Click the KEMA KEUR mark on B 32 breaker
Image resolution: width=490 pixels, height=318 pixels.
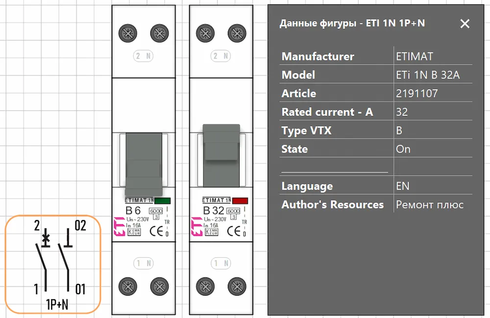[x=212, y=232]
